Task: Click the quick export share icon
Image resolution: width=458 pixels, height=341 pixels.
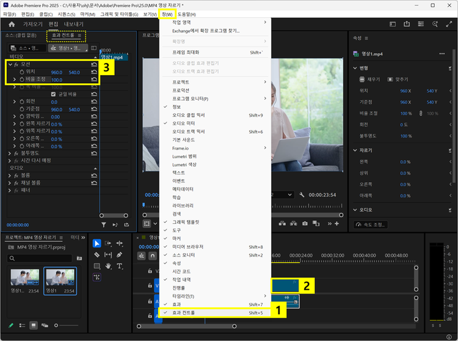Action: pos(407,24)
